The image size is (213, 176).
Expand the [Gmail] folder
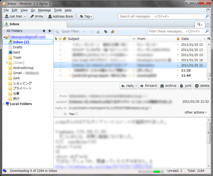(7, 62)
